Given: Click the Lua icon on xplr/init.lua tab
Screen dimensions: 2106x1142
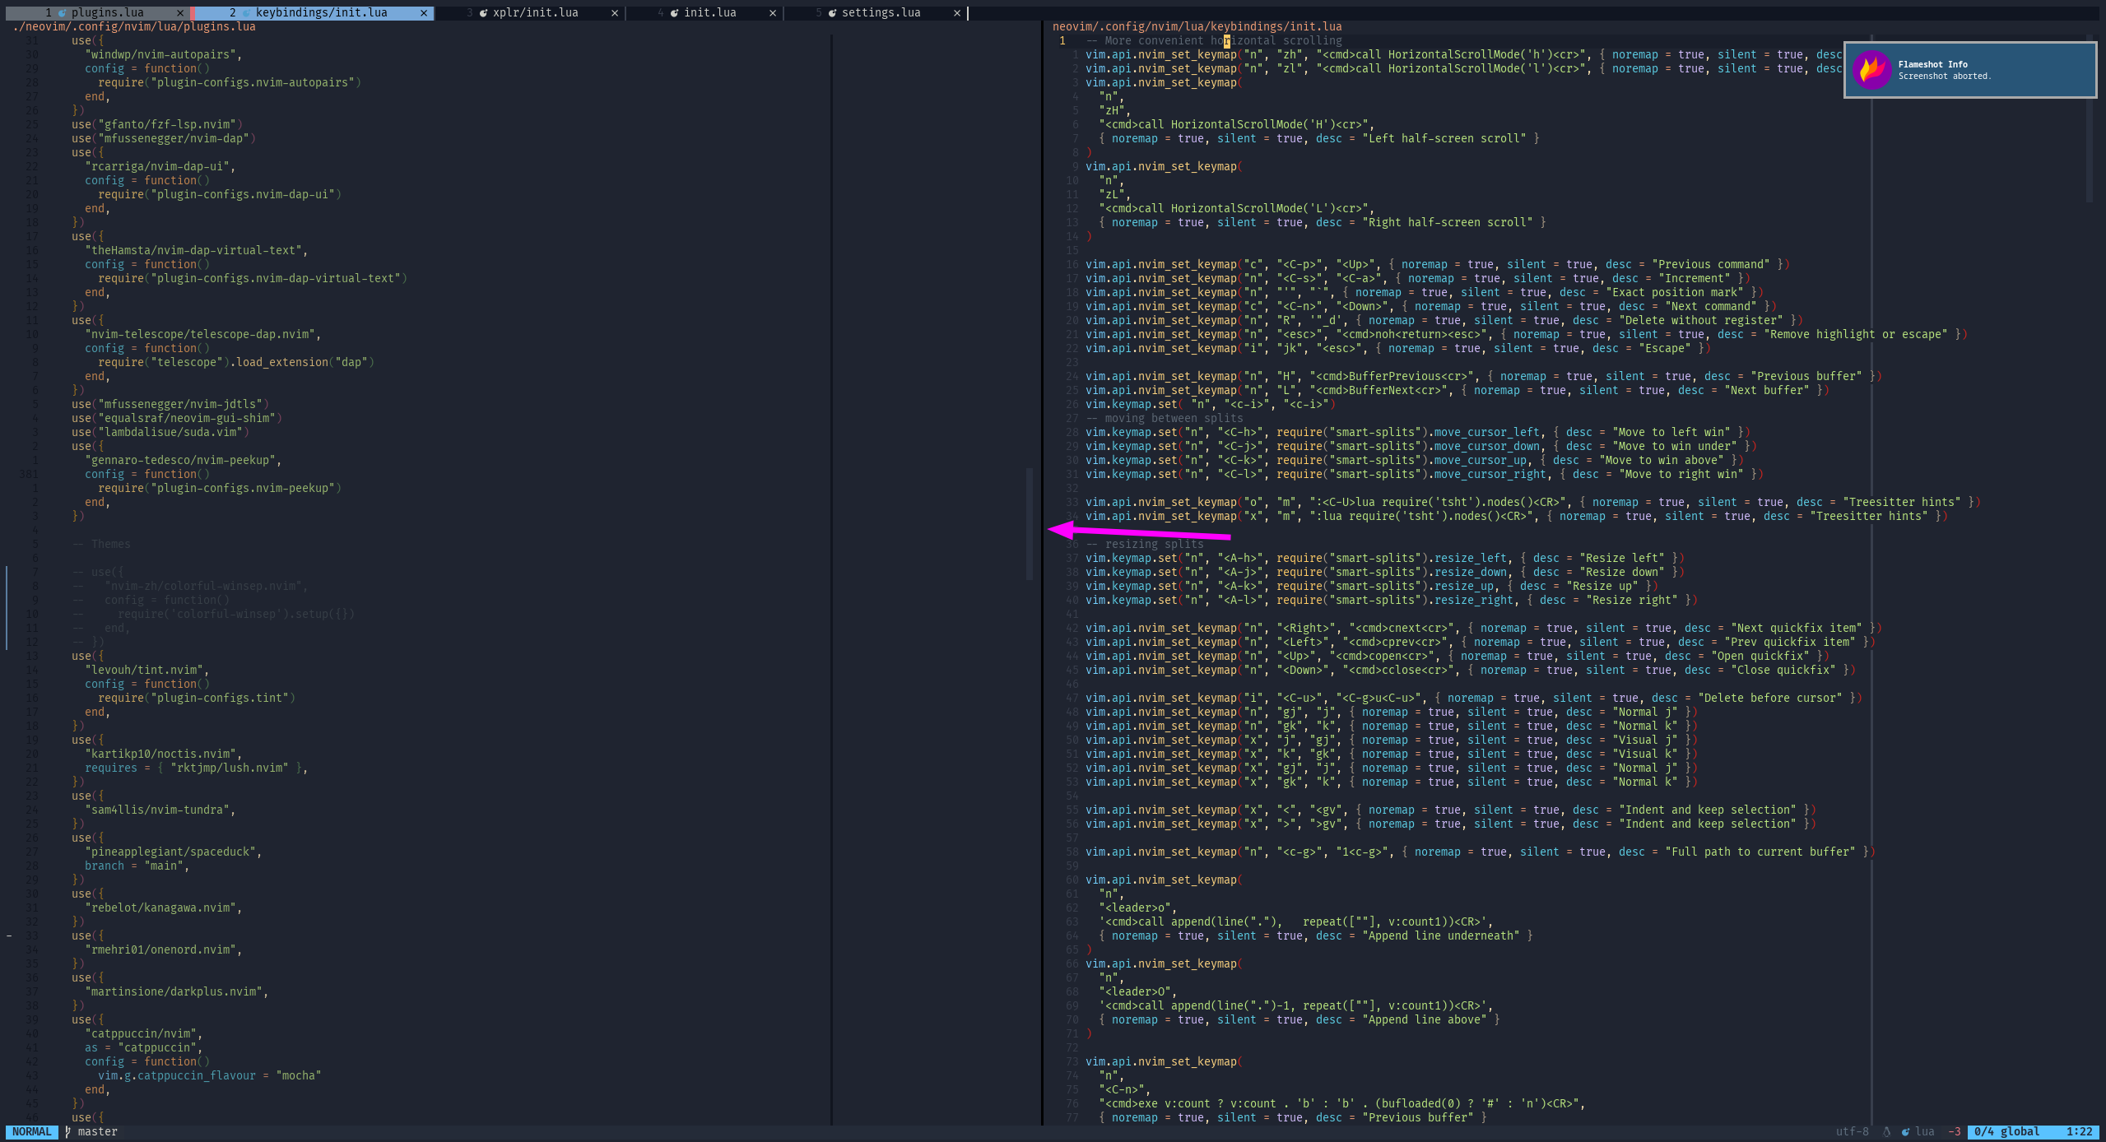Looking at the screenshot, I should (x=484, y=13).
